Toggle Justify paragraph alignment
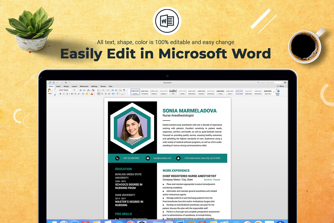The image size is (334, 223). pos(109,94)
